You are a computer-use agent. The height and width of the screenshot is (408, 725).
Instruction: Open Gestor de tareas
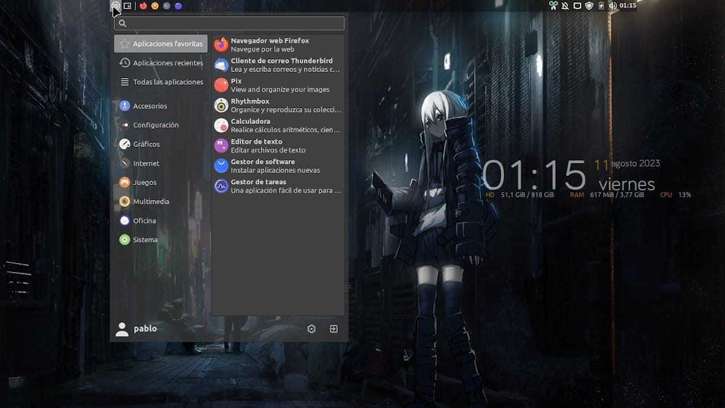tap(278, 186)
